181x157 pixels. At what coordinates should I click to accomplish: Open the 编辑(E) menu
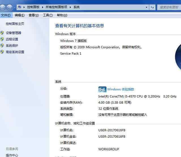(x=20, y=15)
